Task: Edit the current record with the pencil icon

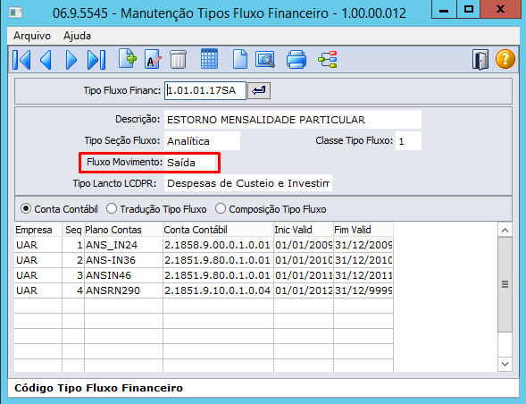Action: (153, 60)
